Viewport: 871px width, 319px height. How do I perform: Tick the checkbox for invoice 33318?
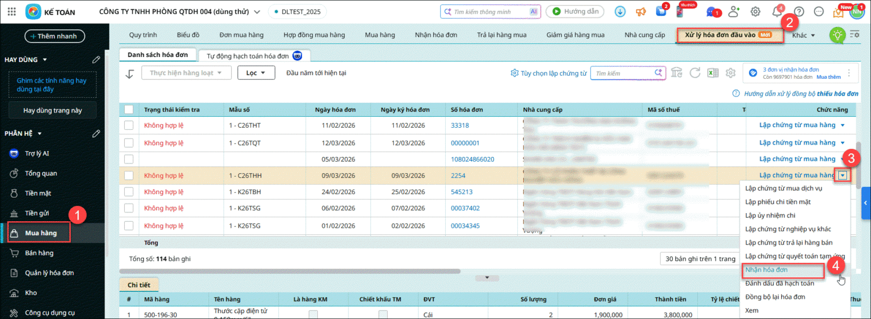coord(129,126)
